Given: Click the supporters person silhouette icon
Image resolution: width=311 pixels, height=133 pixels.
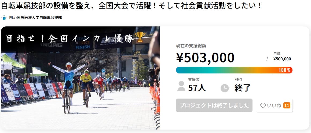Looking at the screenshot, I should click(181, 86).
